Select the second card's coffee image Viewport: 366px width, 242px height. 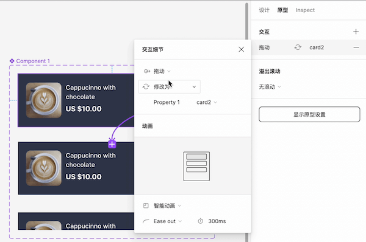(44, 168)
